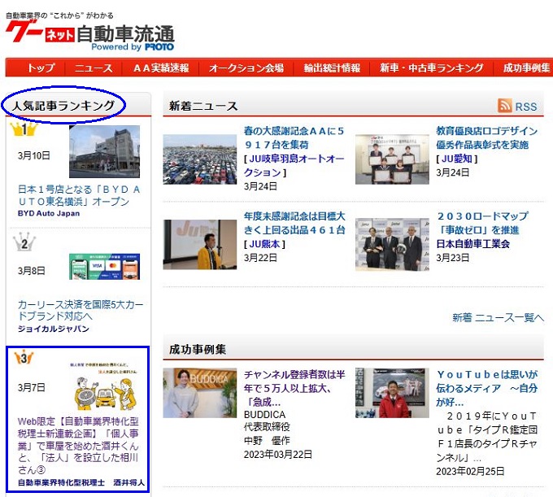This screenshot has height=497, width=553.
Task: Click the silver crown rank 2 icon
Action: tap(24, 242)
